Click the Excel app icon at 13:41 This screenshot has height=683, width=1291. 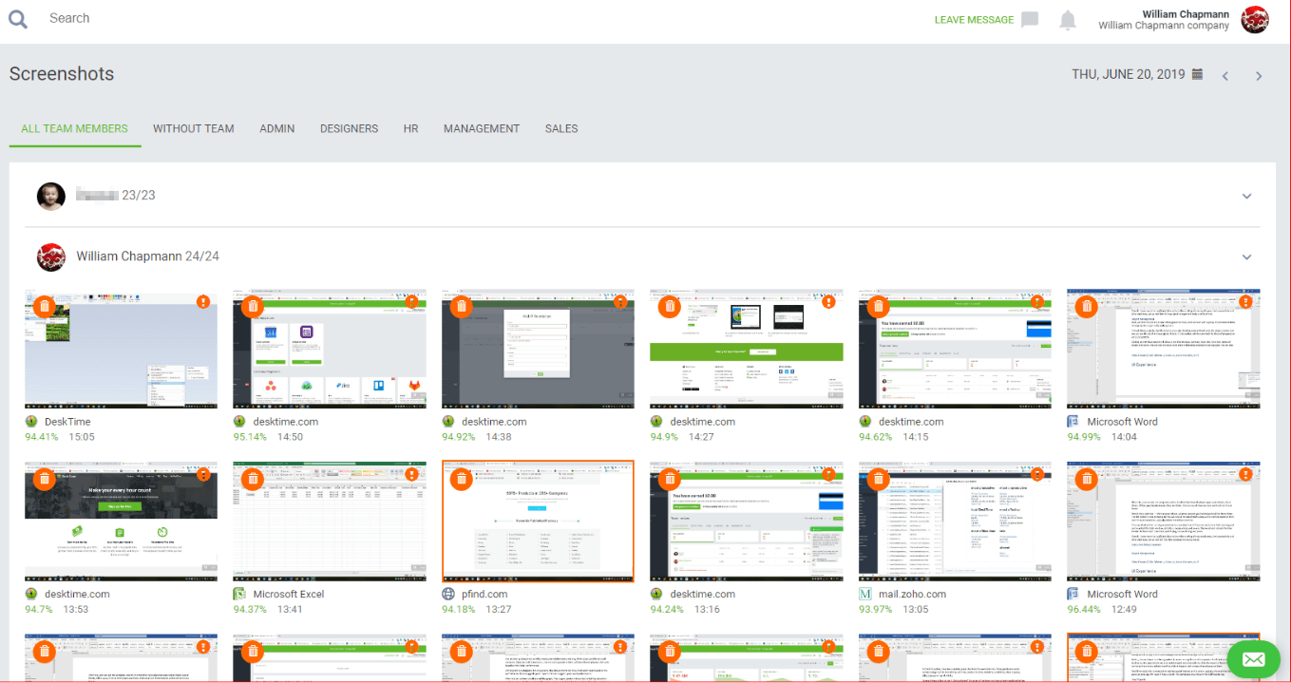[239, 594]
